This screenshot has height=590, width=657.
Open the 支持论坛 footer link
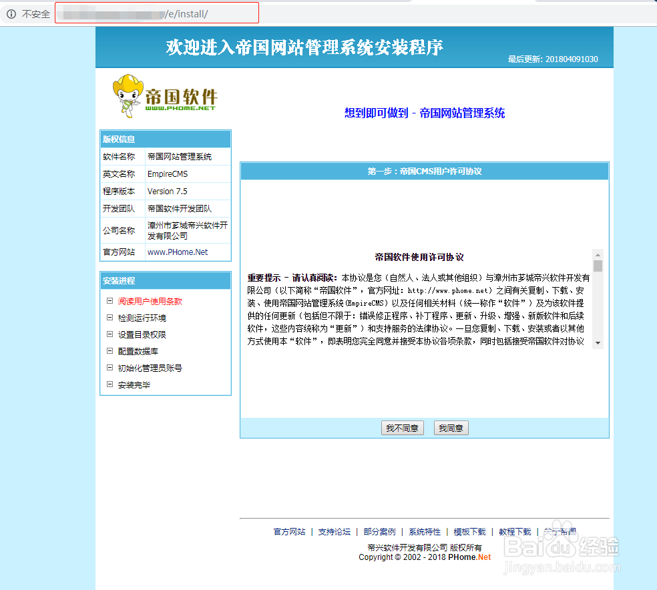pos(335,532)
